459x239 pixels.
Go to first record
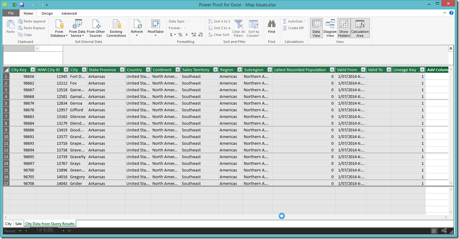[x=20, y=231]
